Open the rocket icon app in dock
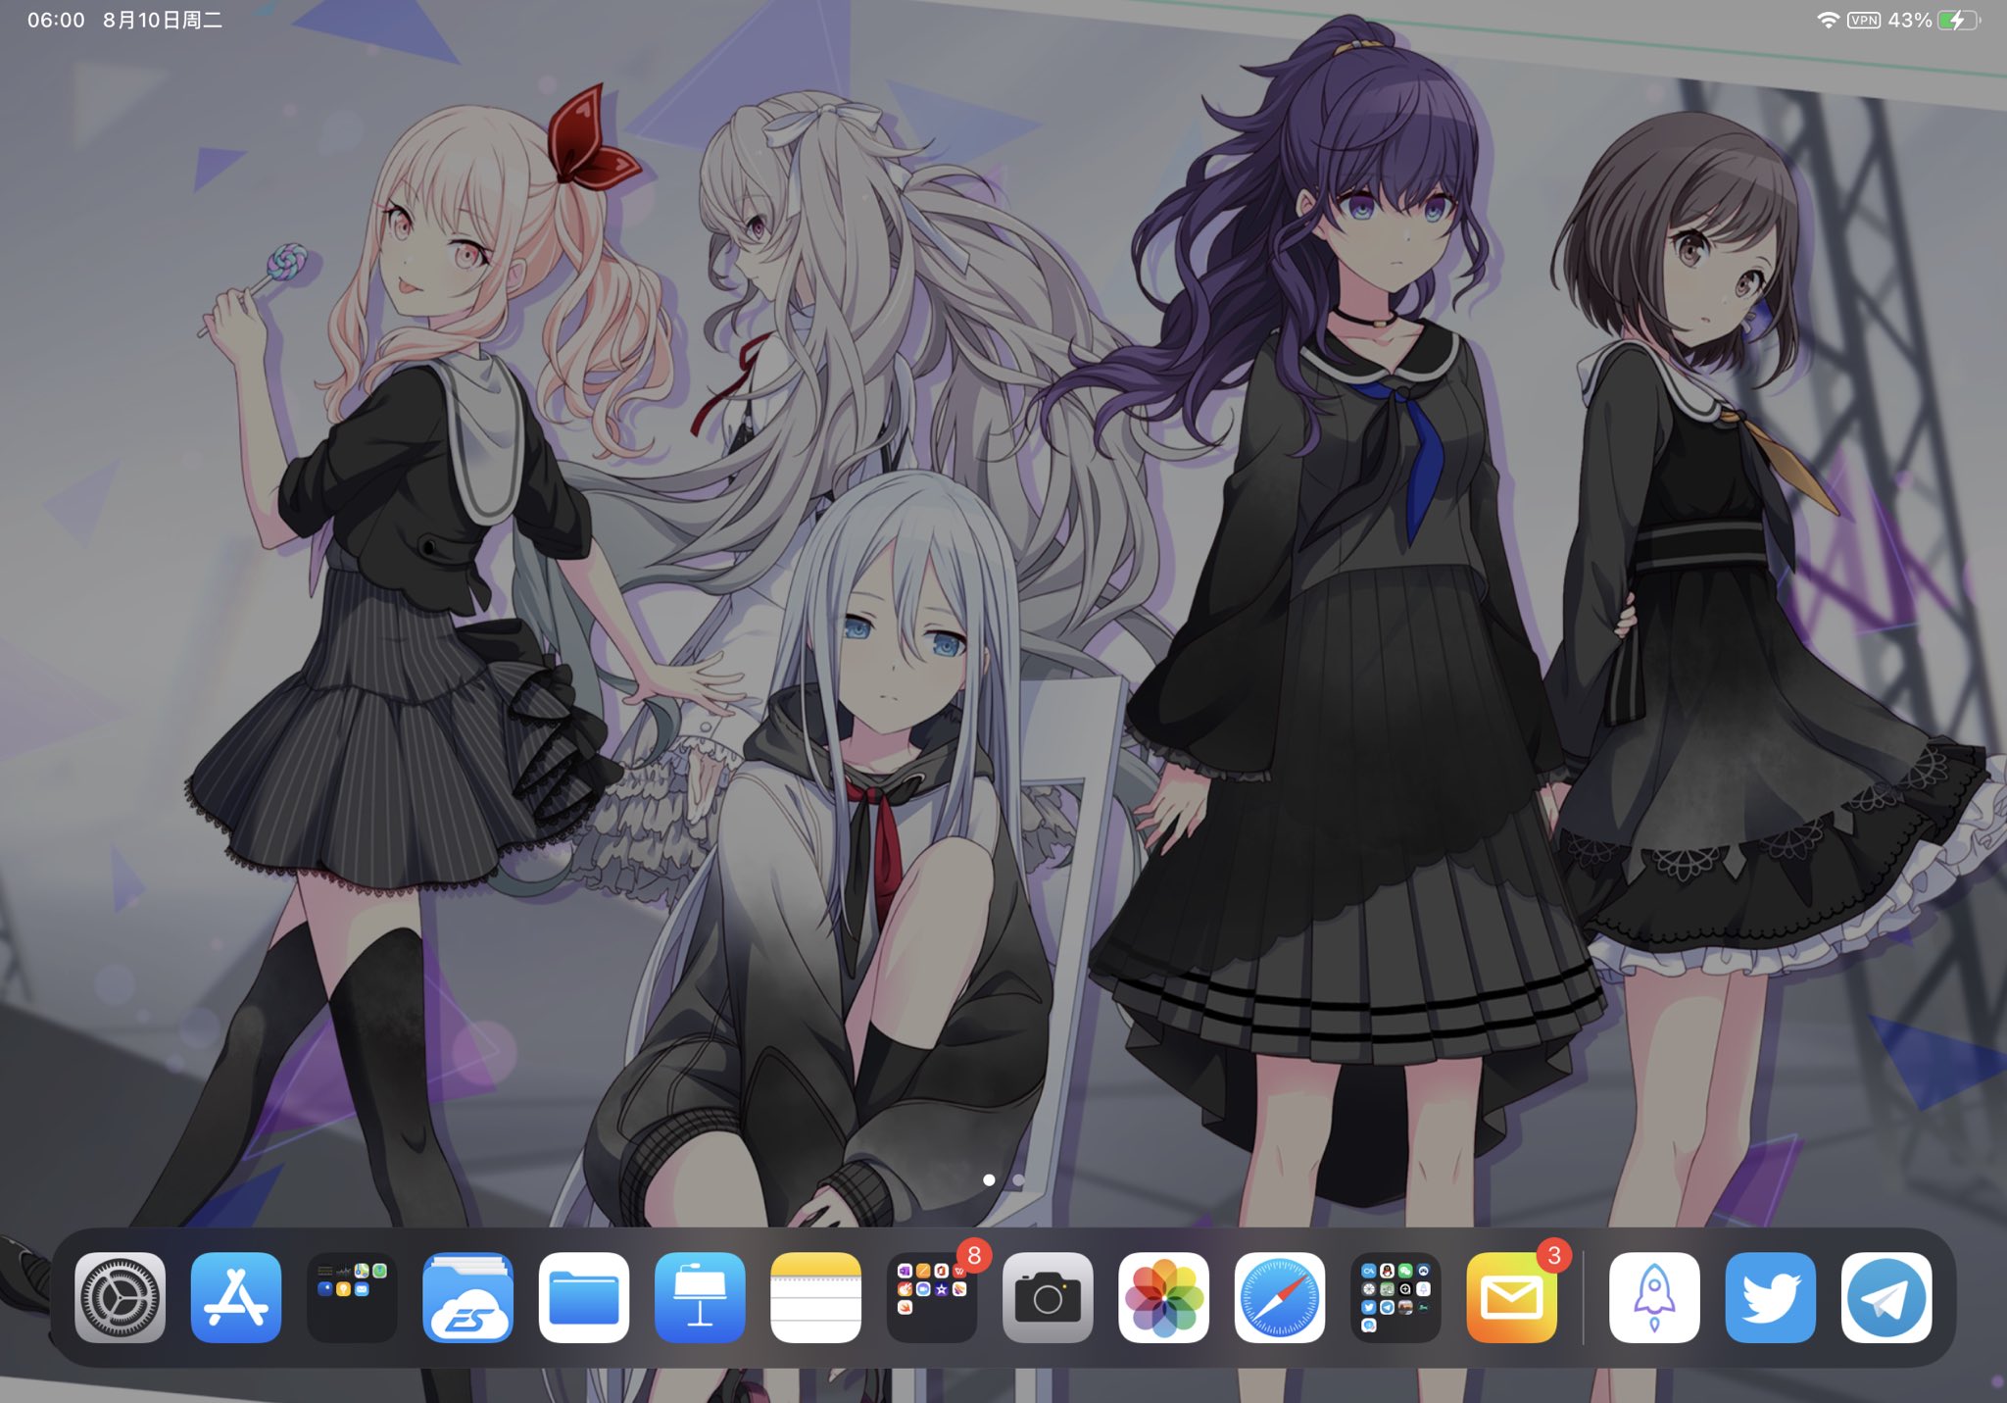2007x1403 pixels. [x=1654, y=1297]
